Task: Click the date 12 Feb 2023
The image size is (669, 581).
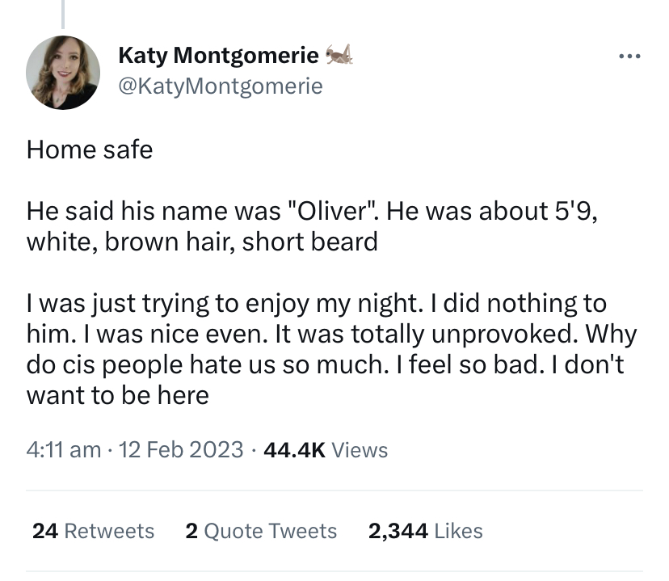Action: pyautogui.click(x=181, y=450)
